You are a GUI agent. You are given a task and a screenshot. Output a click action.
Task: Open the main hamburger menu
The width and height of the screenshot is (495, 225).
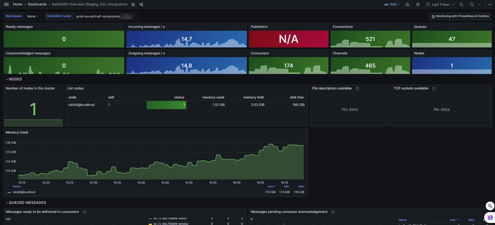[x=6, y=4]
